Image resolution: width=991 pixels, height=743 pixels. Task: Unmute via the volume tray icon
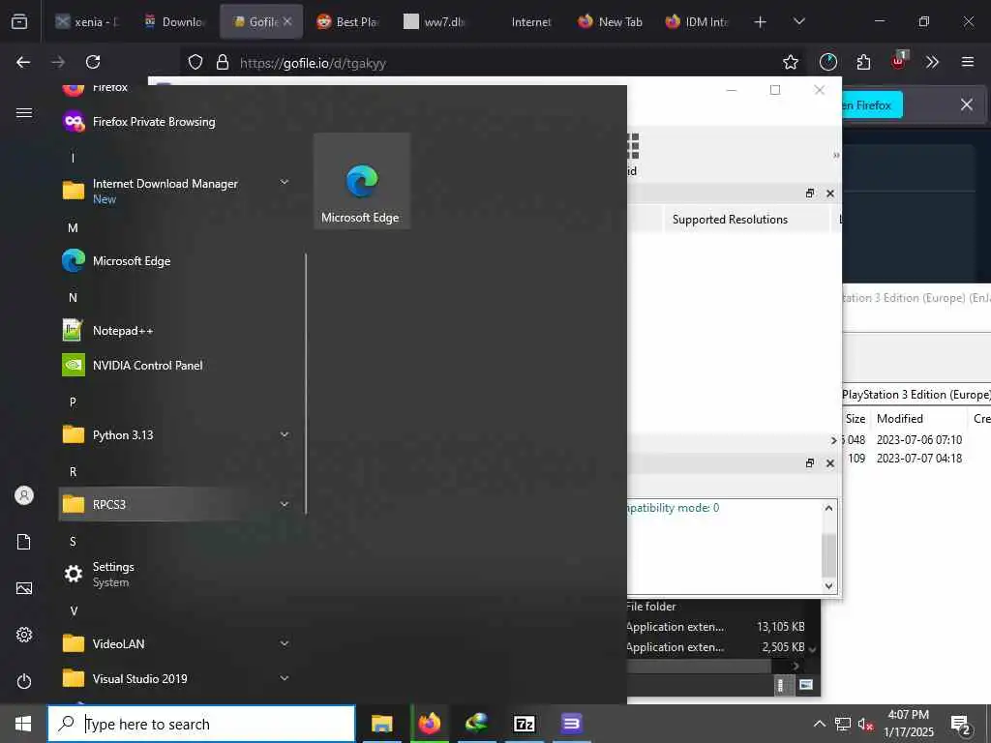[865, 724]
